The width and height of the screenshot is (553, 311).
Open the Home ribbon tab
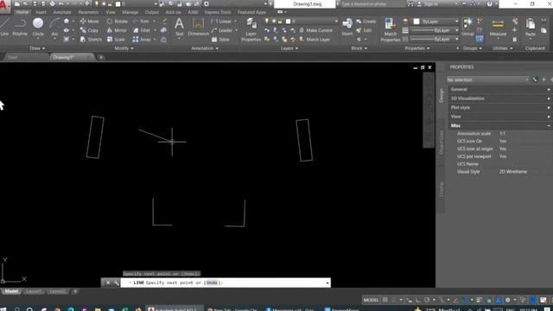tap(22, 12)
